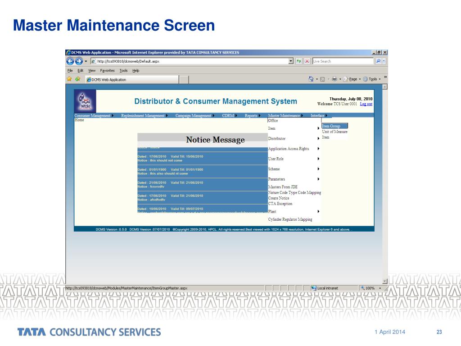
Task: Select the Parameters menu entry
Action: [x=294, y=179]
